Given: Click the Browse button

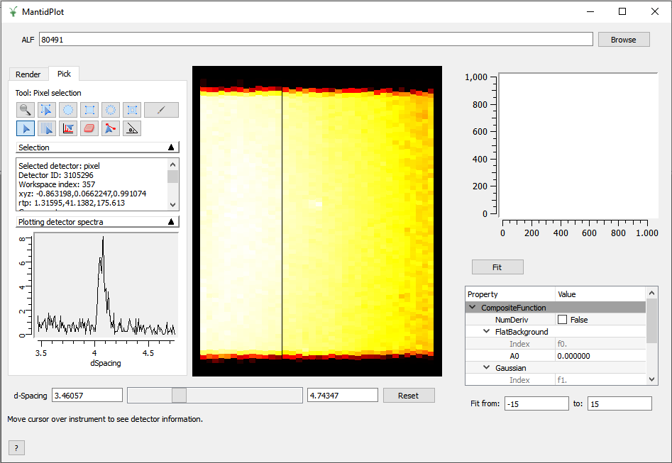Looking at the screenshot, I should (x=623, y=40).
